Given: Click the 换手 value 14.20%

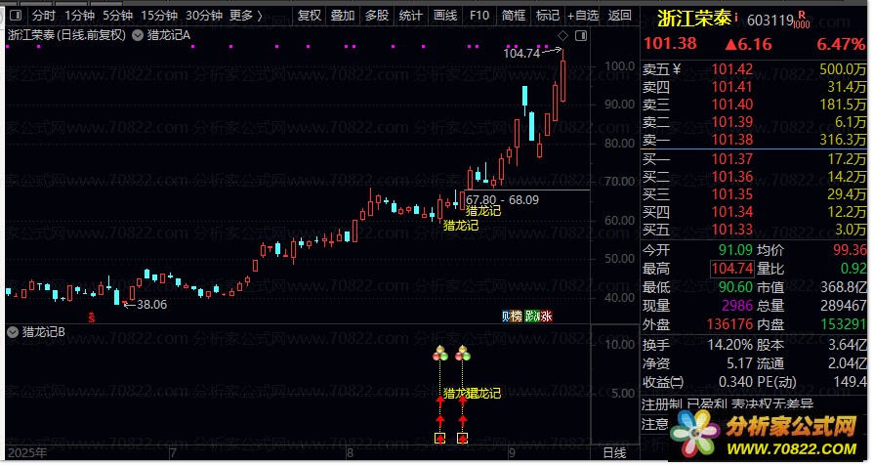Looking at the screenshot, I should pyautogui.click(x=730, y=345).
